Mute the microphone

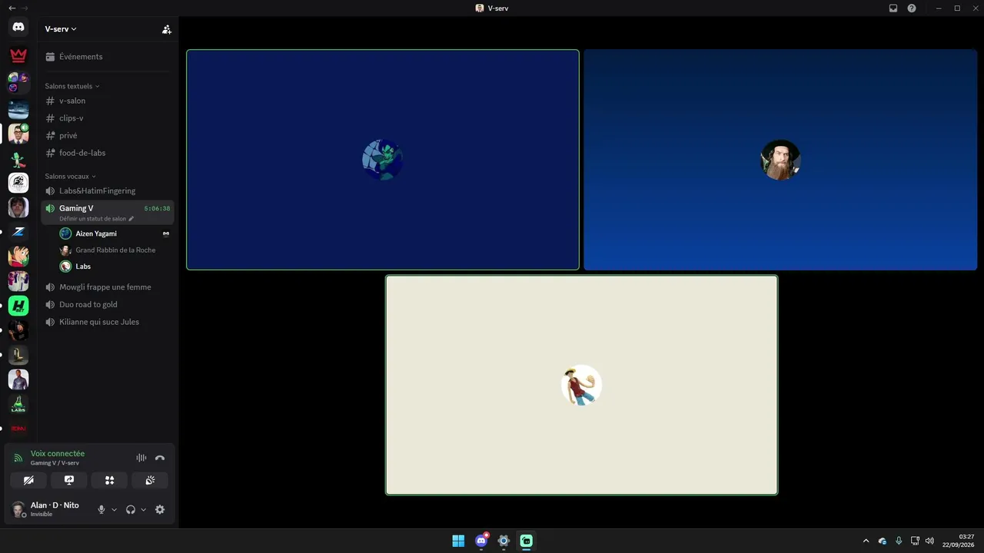(101, 509)
